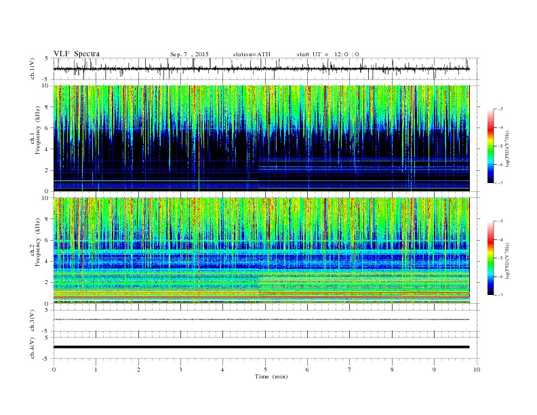Click the ch.2 spectrogram color scale bar
The image size is (537, 415).
point(490,258)
